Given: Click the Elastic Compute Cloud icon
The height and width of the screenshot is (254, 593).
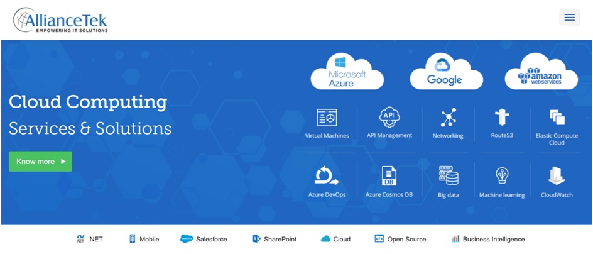Looking at the screenshot, I should pyautogui.click(x=557, y=118).
